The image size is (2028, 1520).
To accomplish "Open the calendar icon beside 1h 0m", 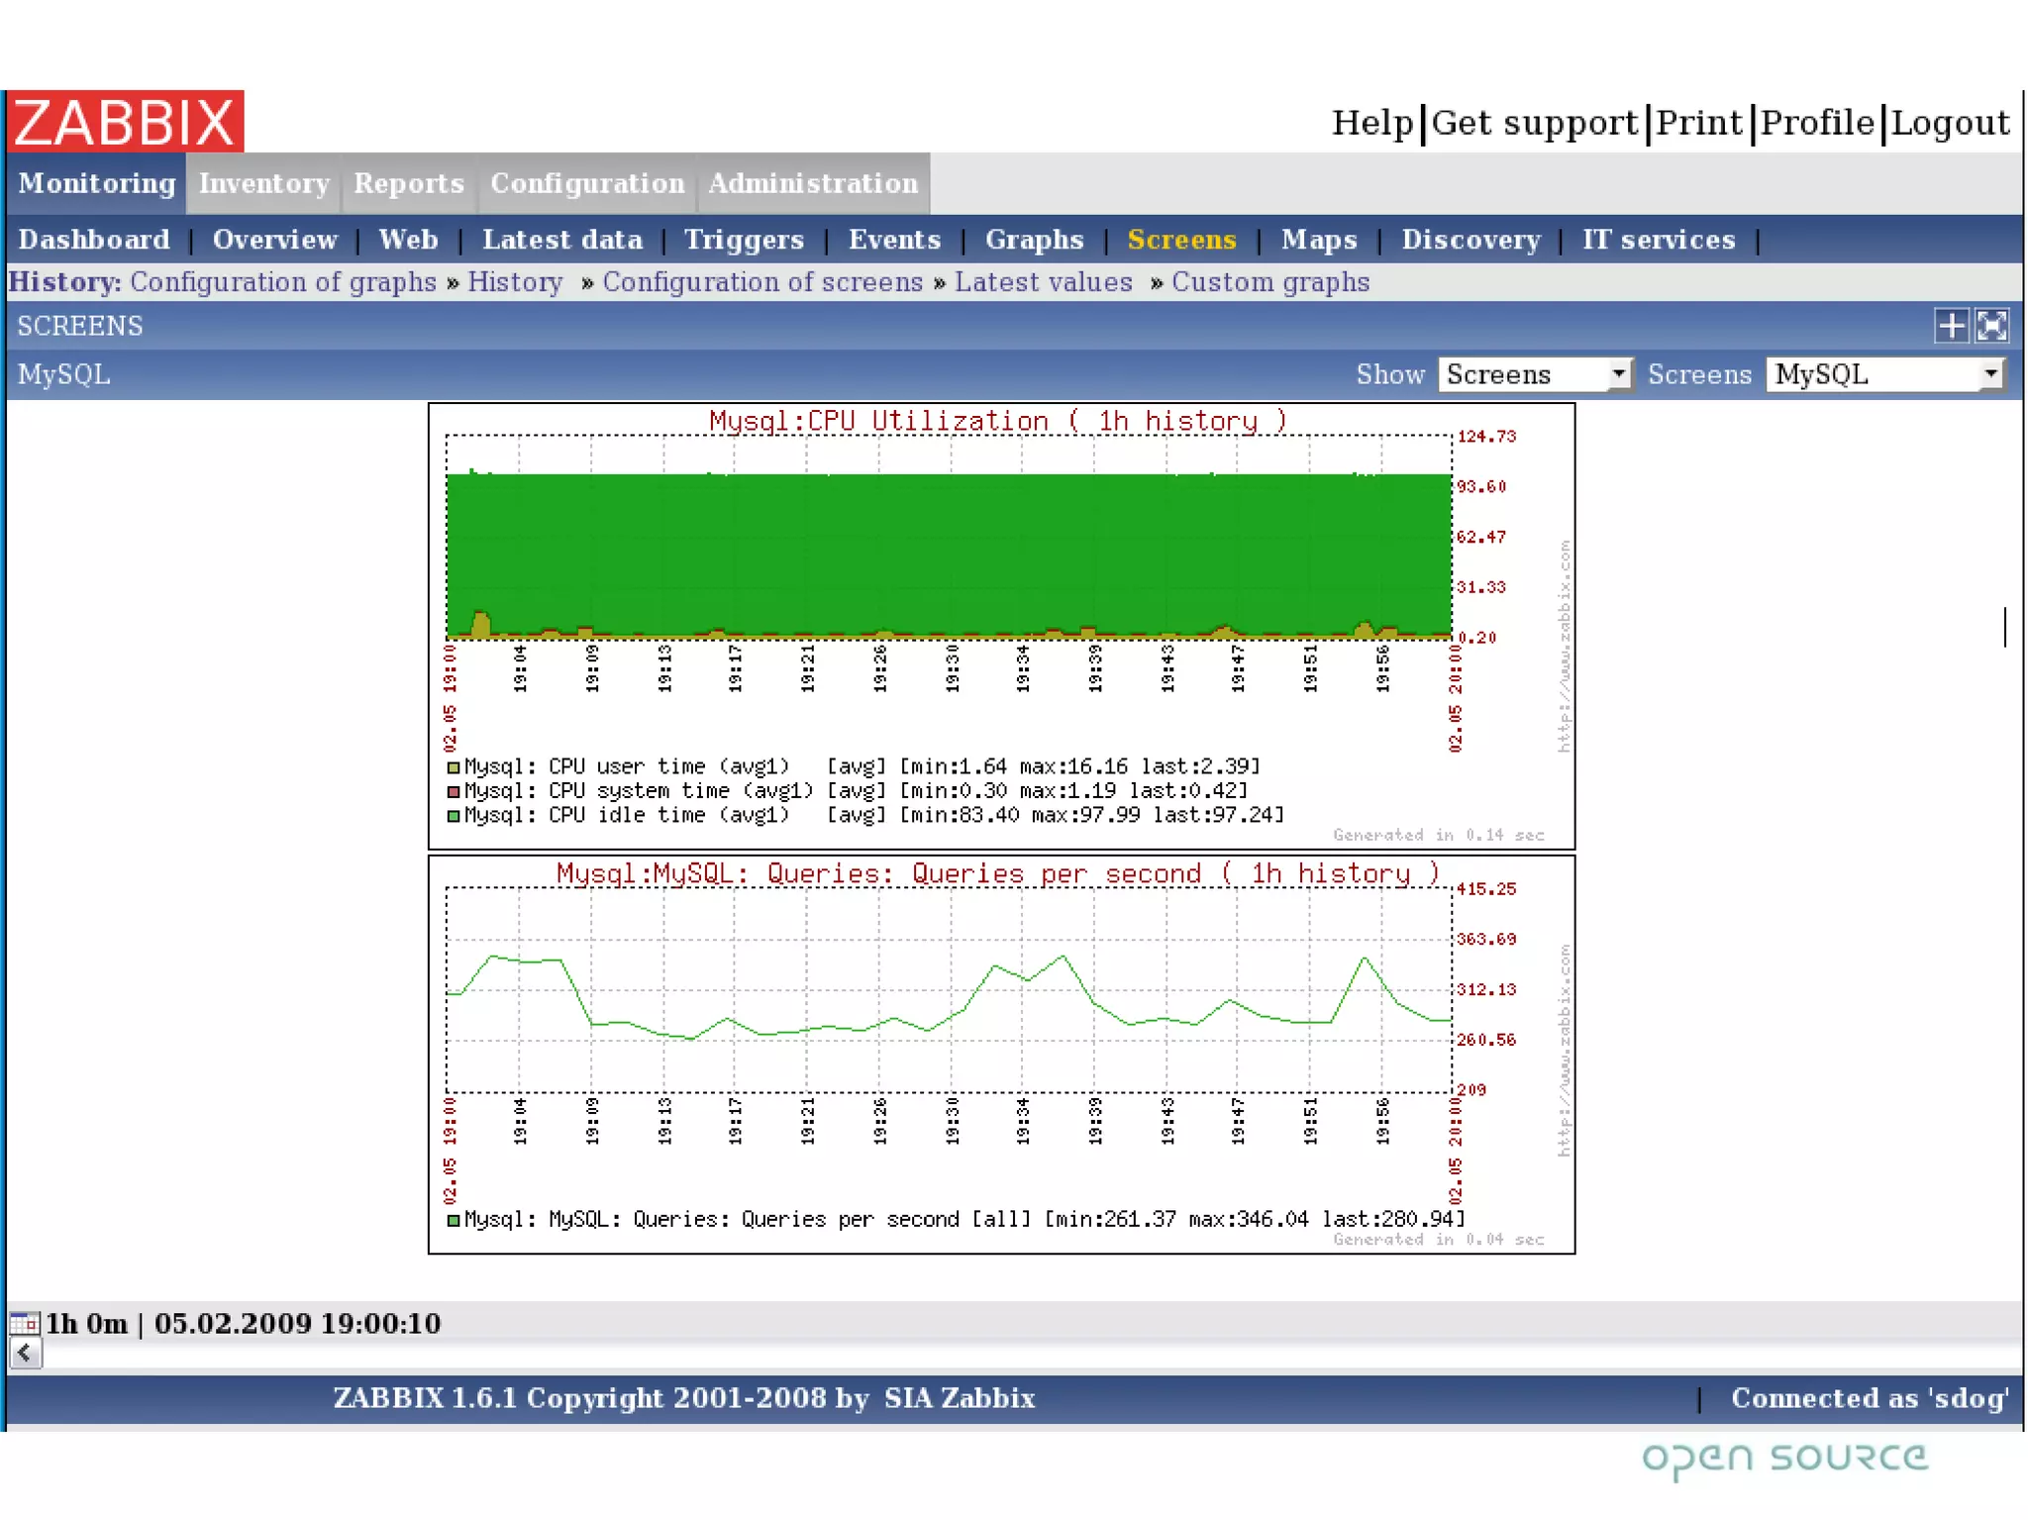I will coord(24,1323).
